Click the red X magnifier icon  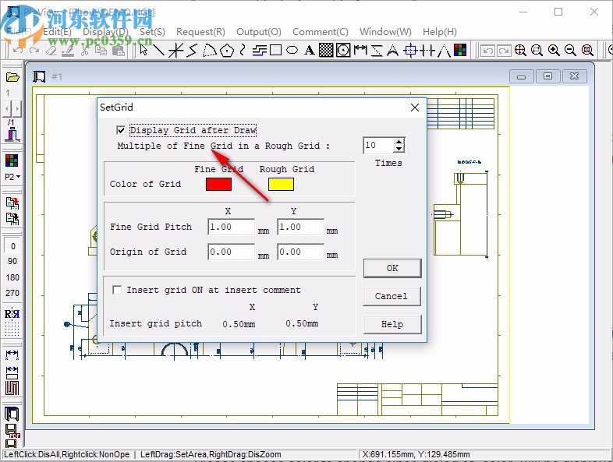coord(587,50)
